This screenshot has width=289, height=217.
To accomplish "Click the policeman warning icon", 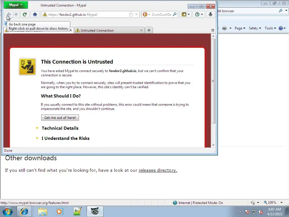I will [x=27, y=67].
